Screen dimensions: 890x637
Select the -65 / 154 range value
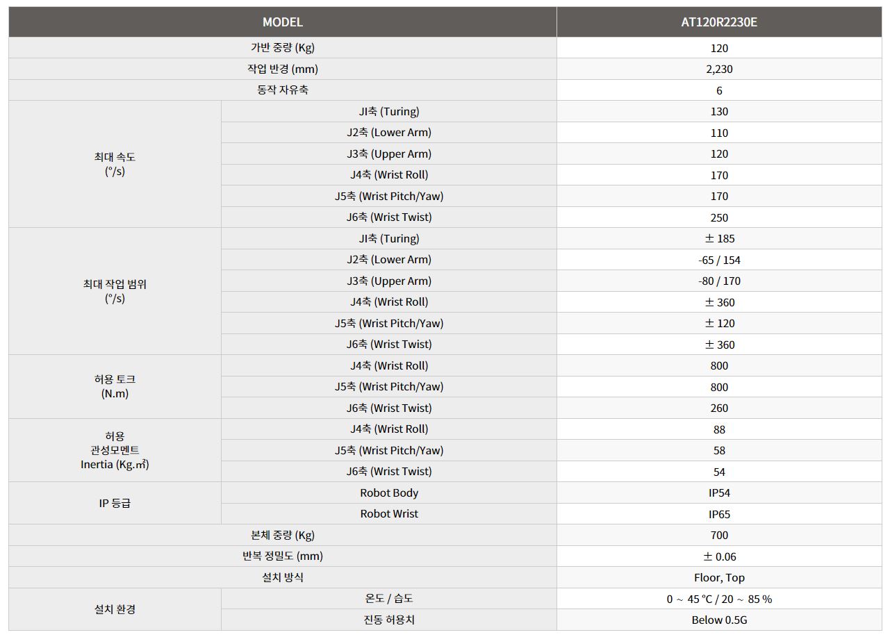click(x=719, y=260)
